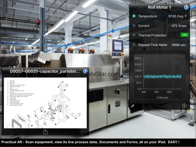Image resolution: width=196 pixels, height=147 pixels.
Task: Select the Current indicator dot
Action: coord(134,26)
